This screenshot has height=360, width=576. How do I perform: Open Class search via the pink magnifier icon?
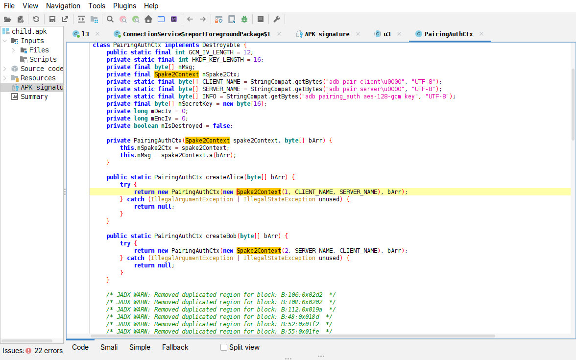(123, 20)
